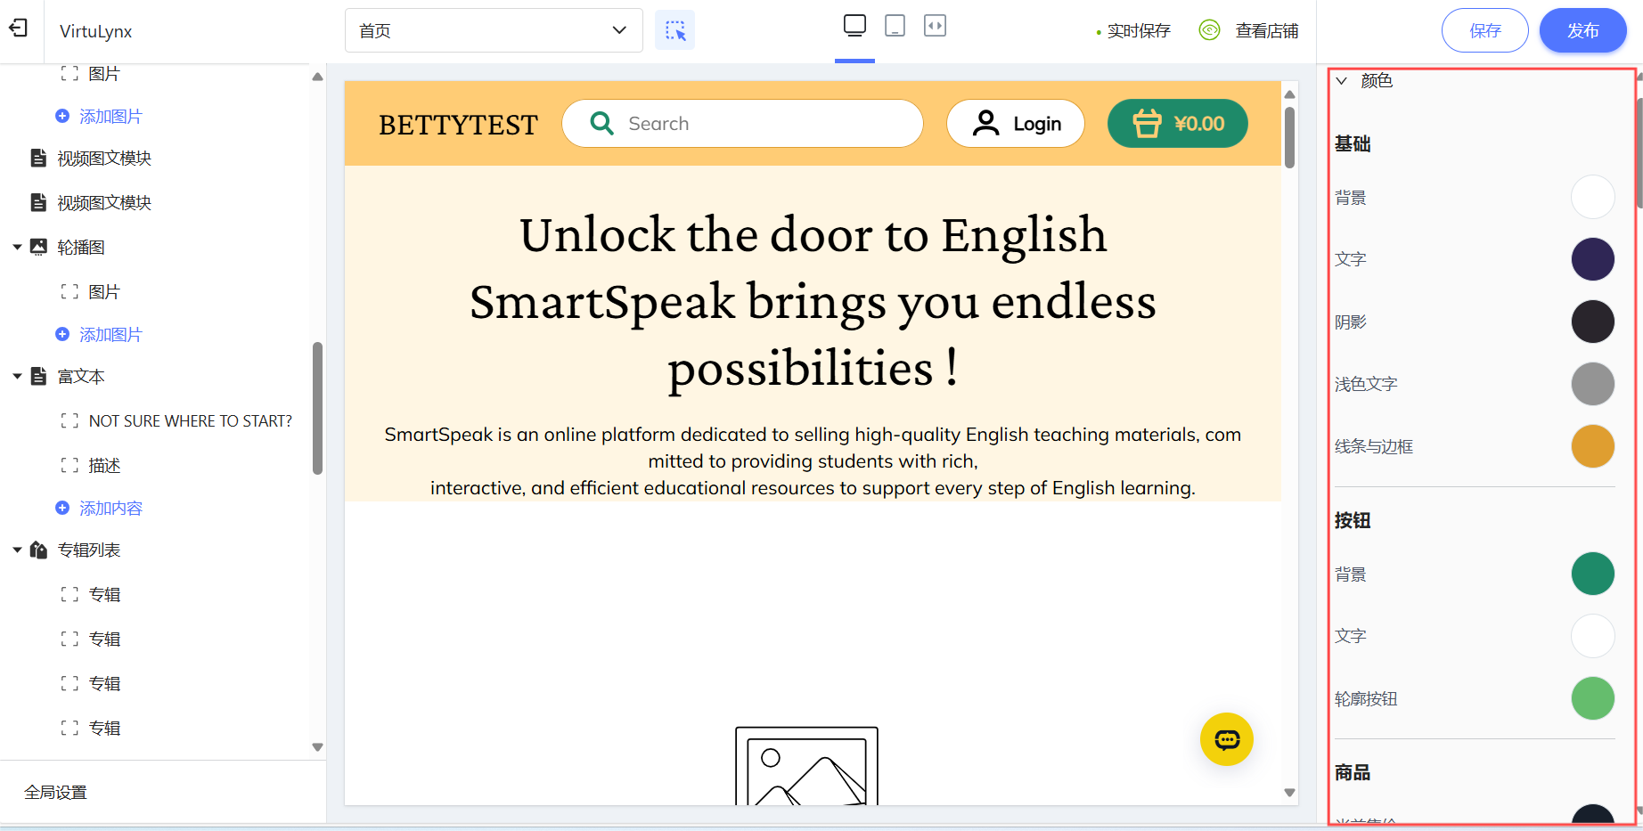This screenshot has width=1643, height=831.
Task: Select NOT SURE WHERE TO START? item
Action: (x=191, y=421)
